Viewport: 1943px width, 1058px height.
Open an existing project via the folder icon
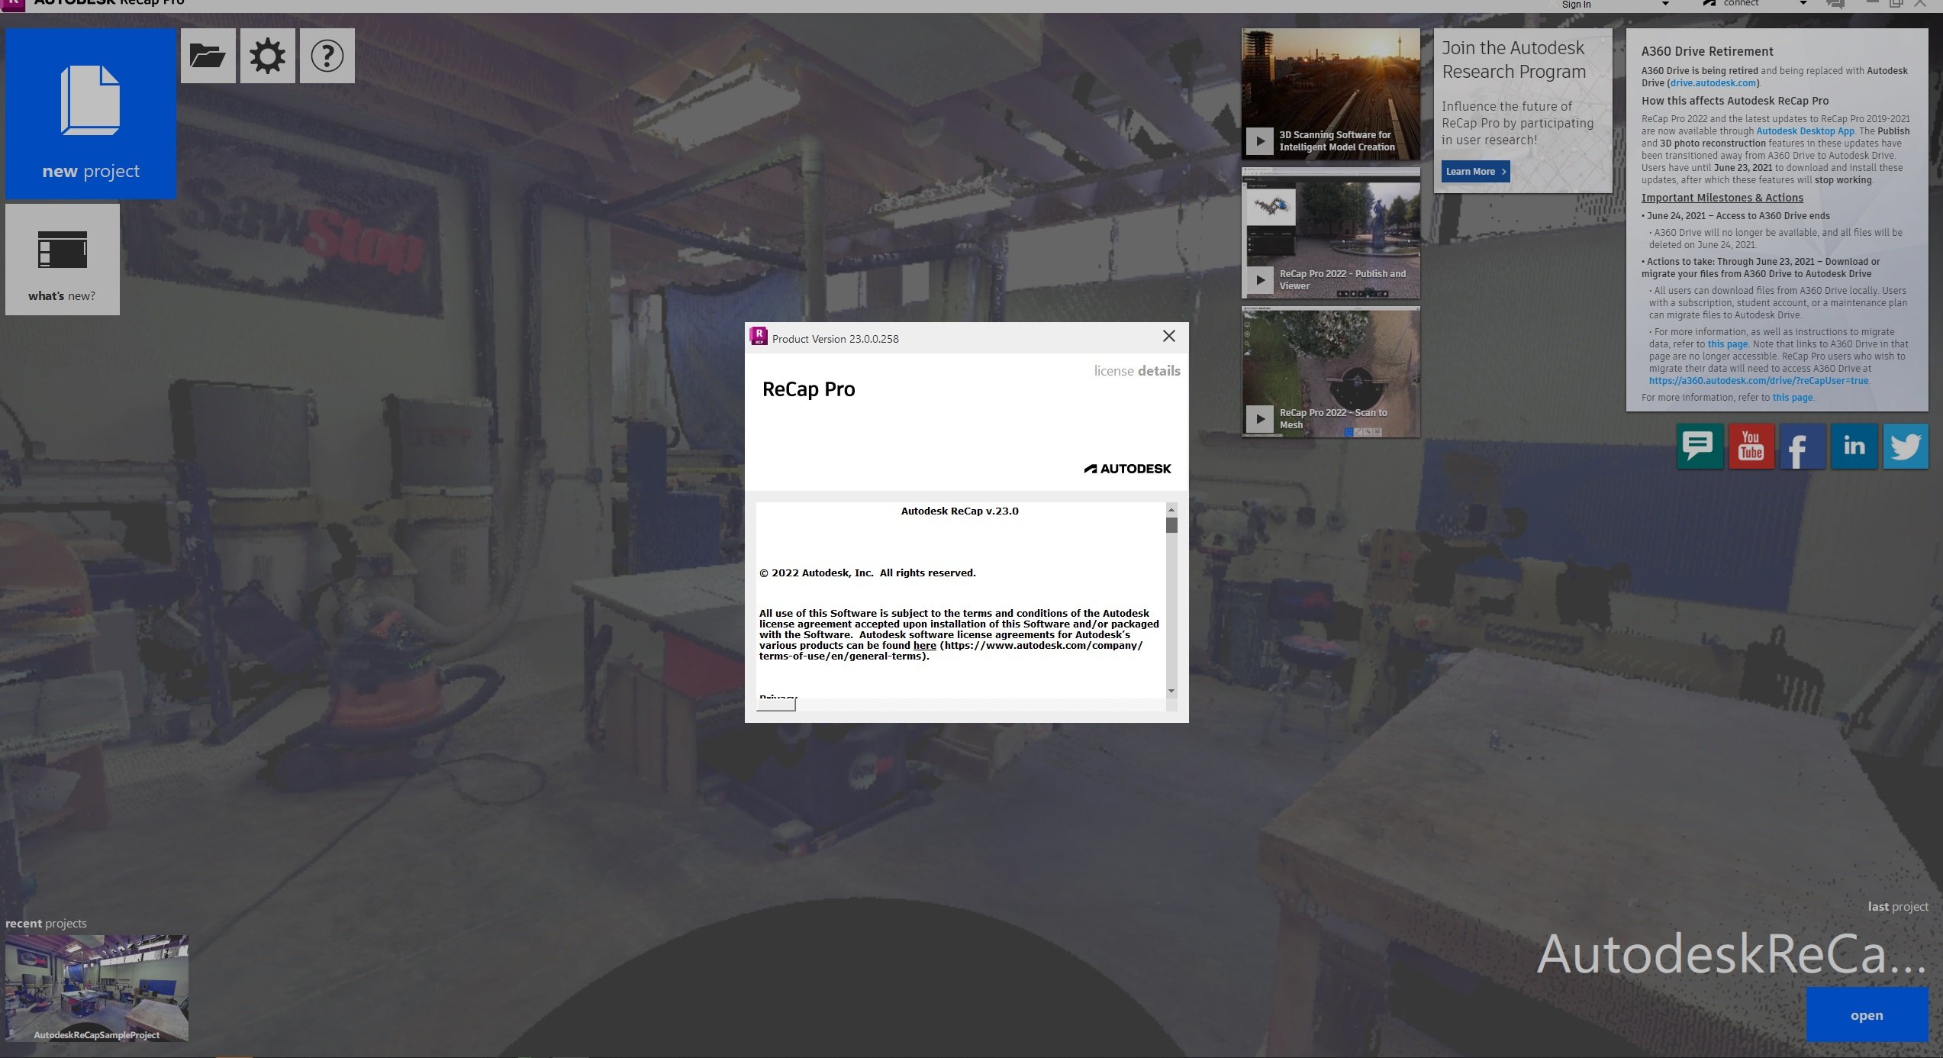[208, 56]
